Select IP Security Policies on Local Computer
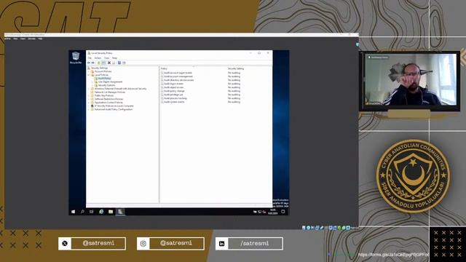Viewport: 466px width, 262px height. (114, 106)
